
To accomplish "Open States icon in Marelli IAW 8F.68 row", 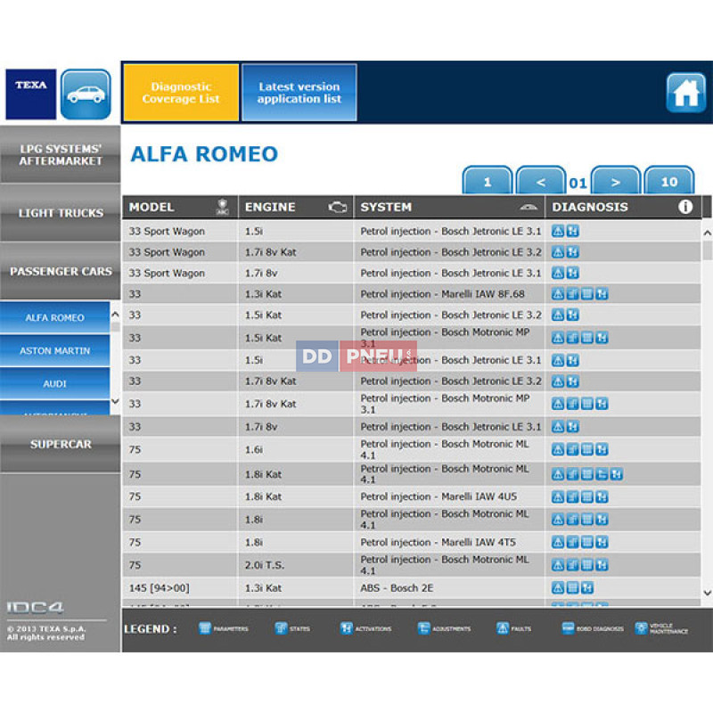I will (572, 294).
